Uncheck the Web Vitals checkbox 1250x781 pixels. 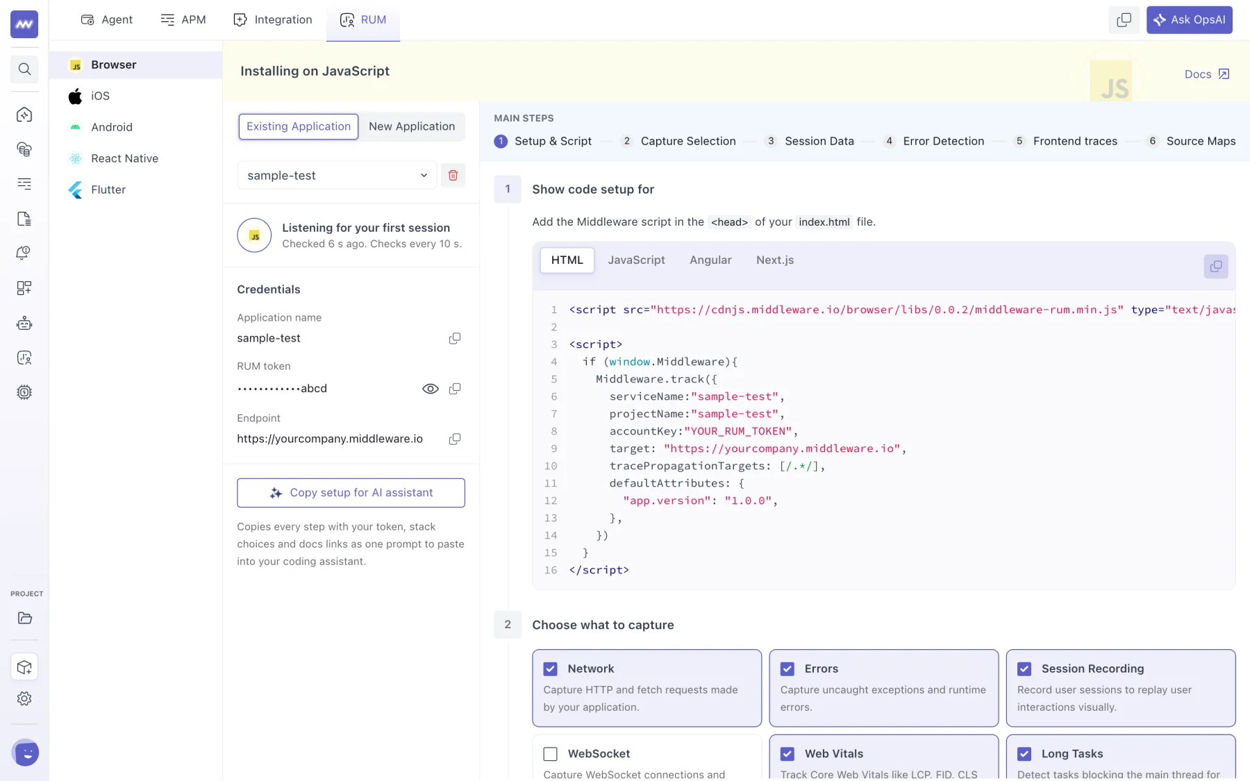click(x=787, y=754)
